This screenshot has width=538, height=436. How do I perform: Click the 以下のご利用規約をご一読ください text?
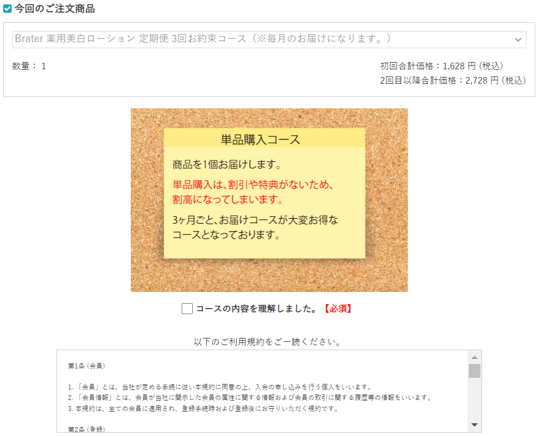(x=267, y=342)
